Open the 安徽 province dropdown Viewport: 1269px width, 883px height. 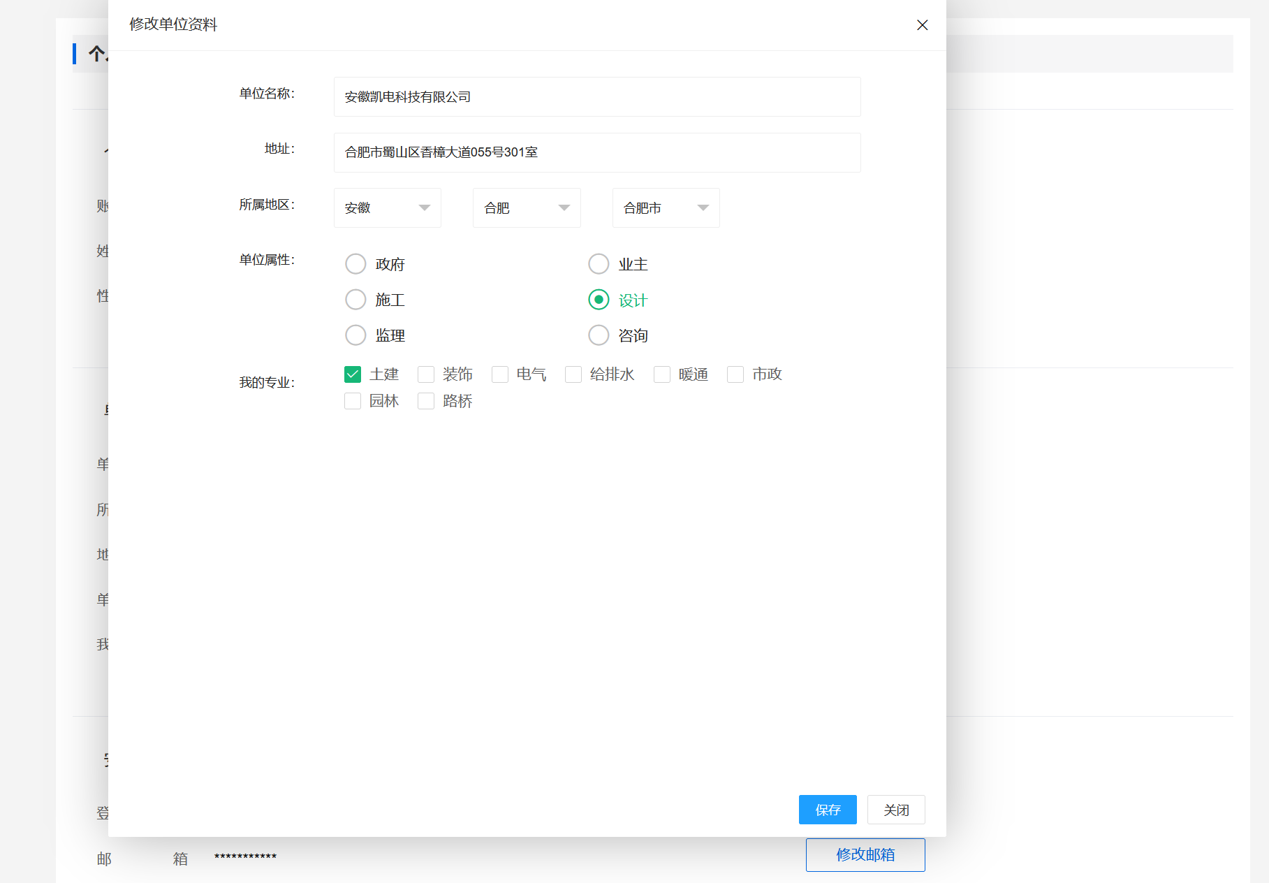387,208
